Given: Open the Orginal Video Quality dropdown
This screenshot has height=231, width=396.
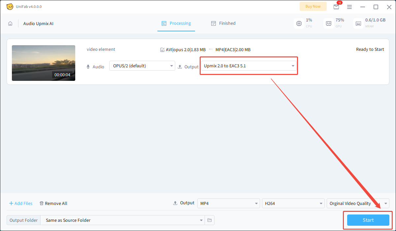Looking at the screenshot, I should click(358, 203).
